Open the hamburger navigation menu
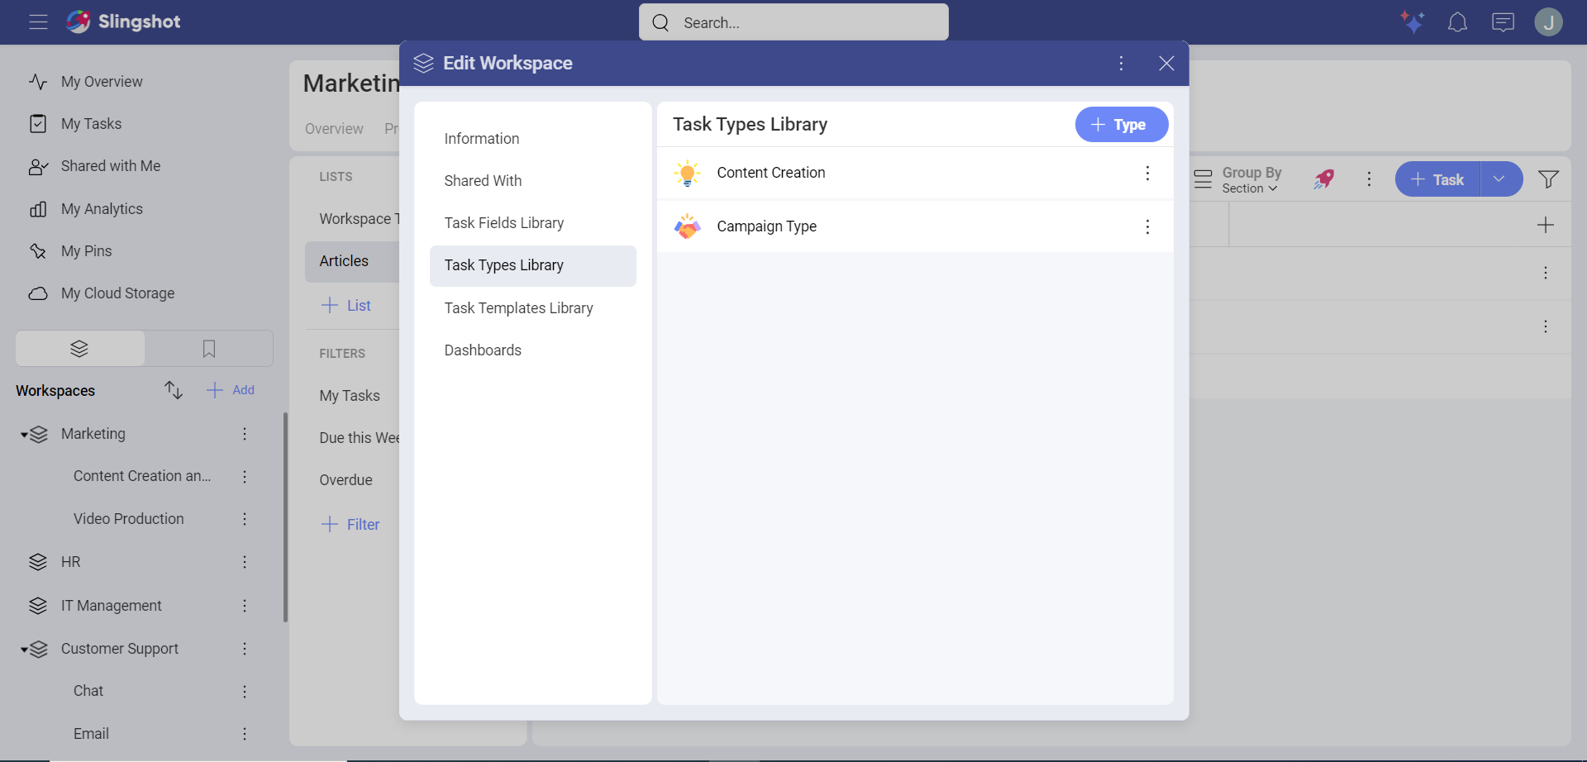Viewport: 1587px width, 762px height. point(38,22)
